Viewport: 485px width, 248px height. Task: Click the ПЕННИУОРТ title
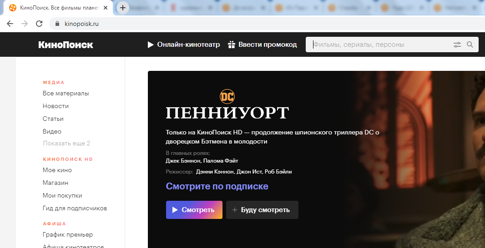(x=227, y=113)
